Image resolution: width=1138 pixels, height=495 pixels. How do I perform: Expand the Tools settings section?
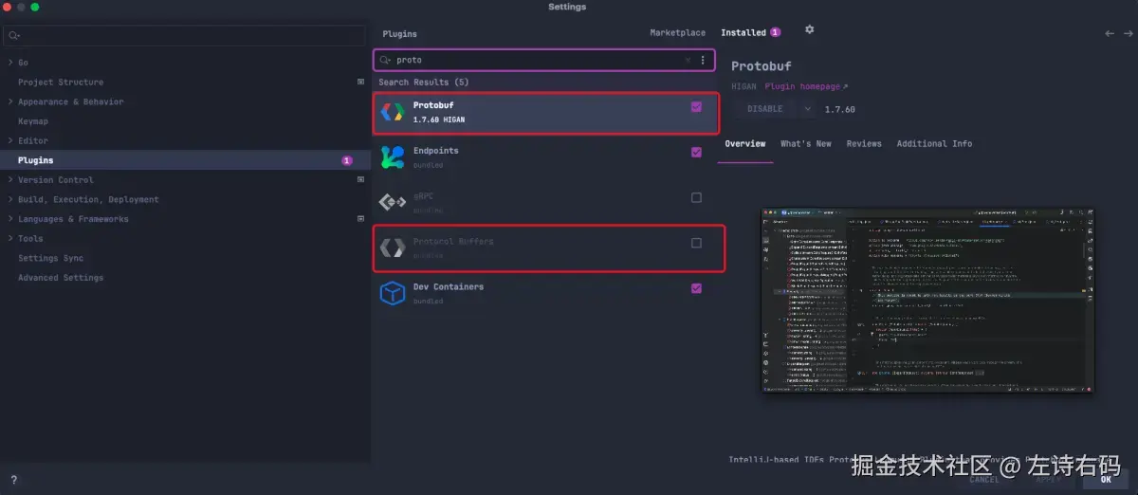[x=10, y=239]
